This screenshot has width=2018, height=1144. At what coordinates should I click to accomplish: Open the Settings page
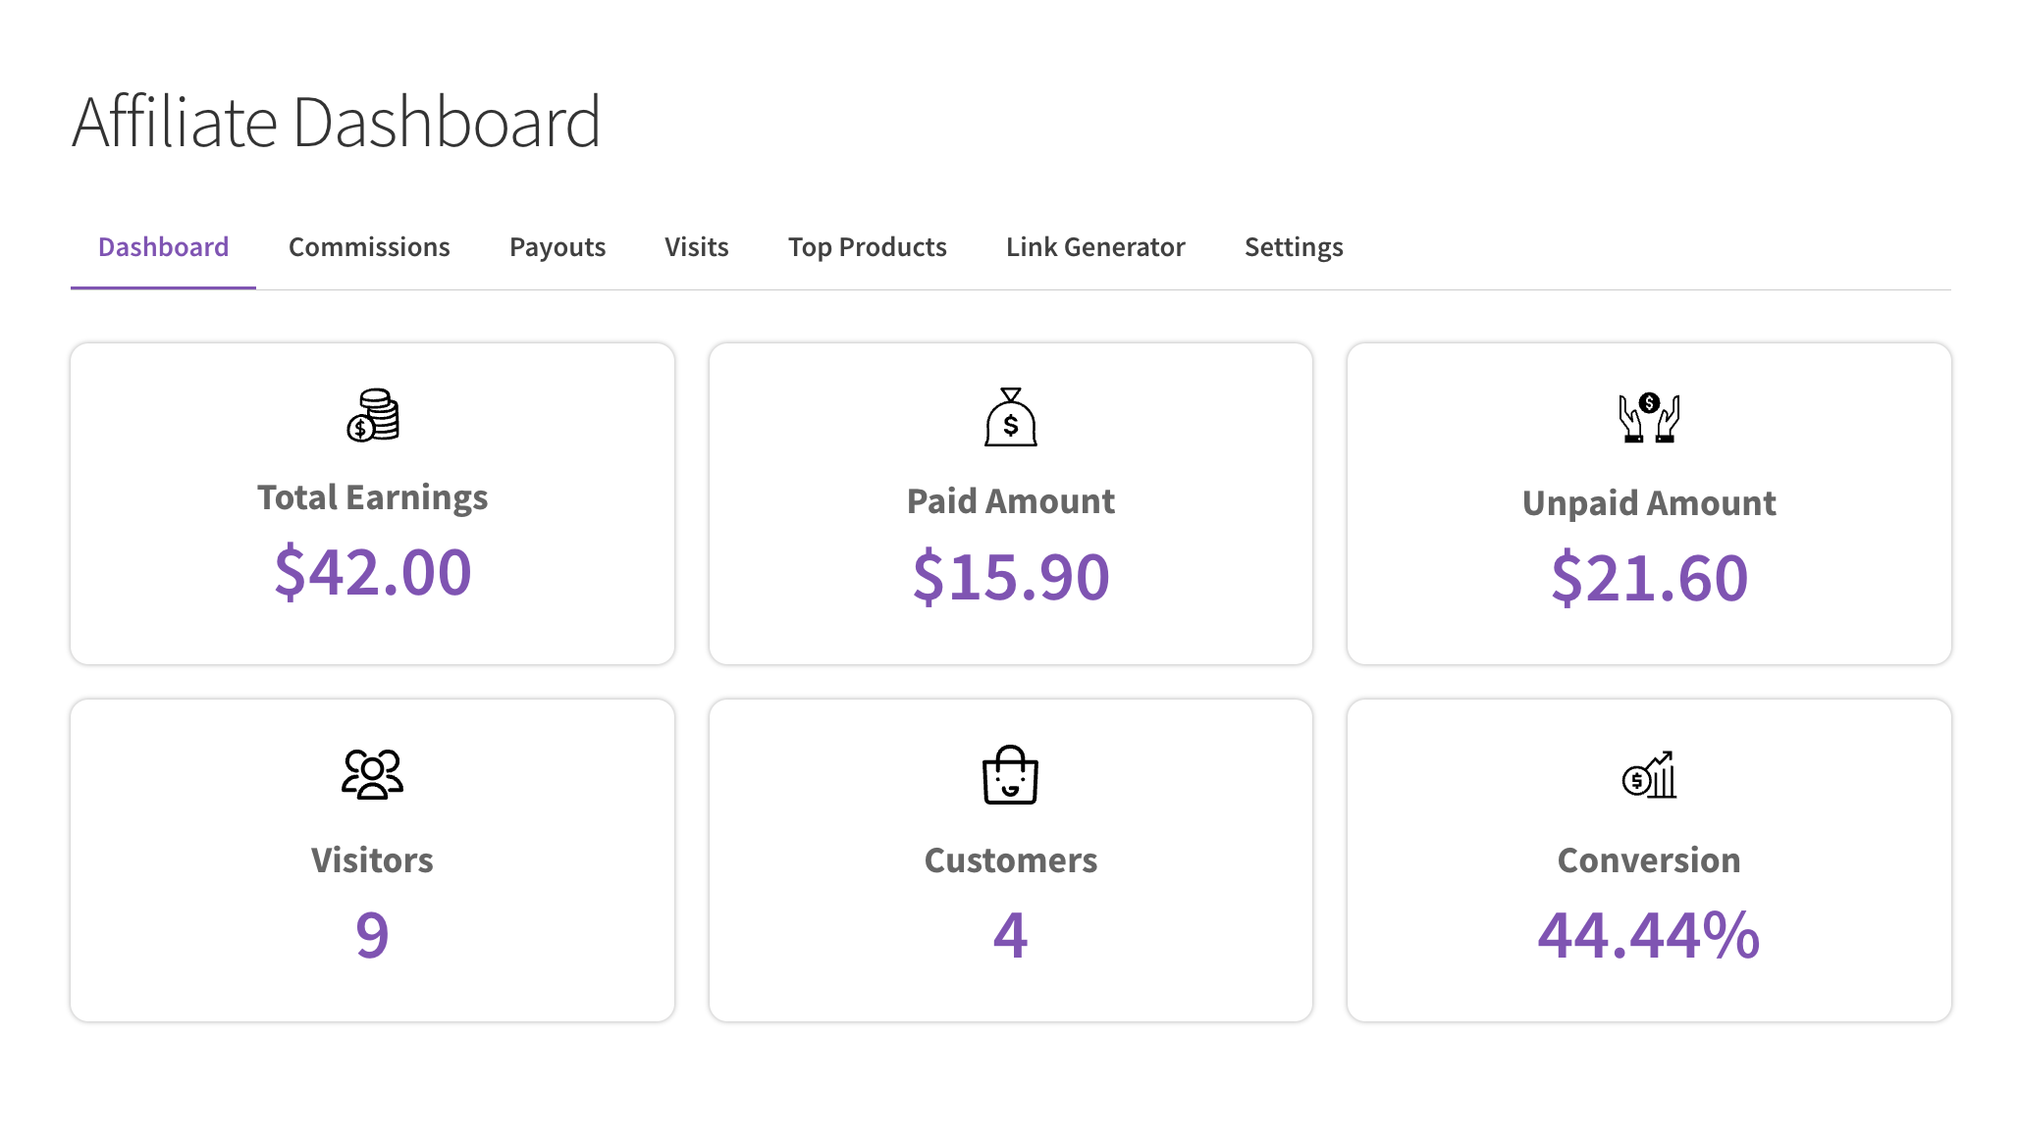click(x=1295, y=246)
